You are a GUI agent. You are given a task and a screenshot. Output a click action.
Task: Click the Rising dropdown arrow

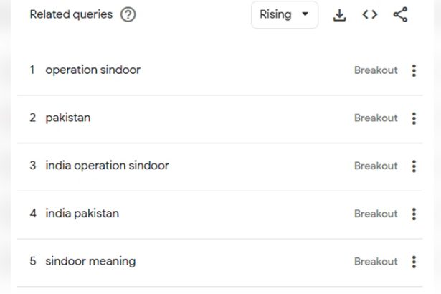(305, 14)
